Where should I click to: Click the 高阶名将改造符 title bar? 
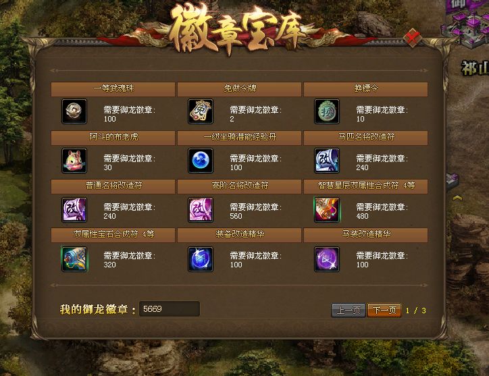coord(240,186)
